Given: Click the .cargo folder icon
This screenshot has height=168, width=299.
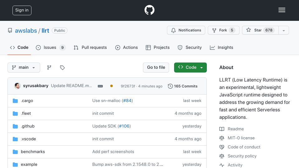Looking at the screenshot, I should tap(15, 100).
